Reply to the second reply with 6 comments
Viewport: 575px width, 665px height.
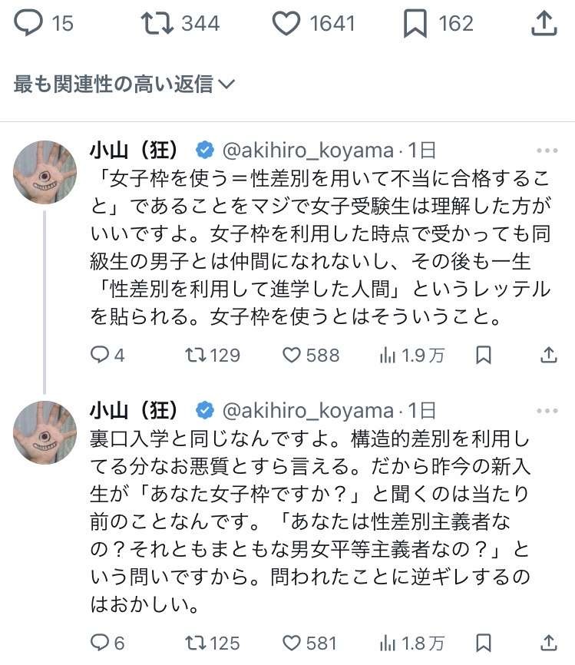[x=101, y=642]
